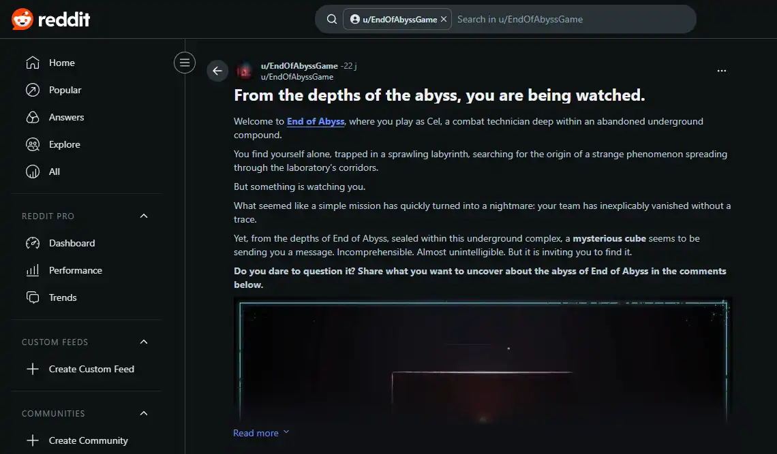This screenshot has width=777, height=454.
Task: Collapse the Communities section
Action: click(x=144, y=413)
